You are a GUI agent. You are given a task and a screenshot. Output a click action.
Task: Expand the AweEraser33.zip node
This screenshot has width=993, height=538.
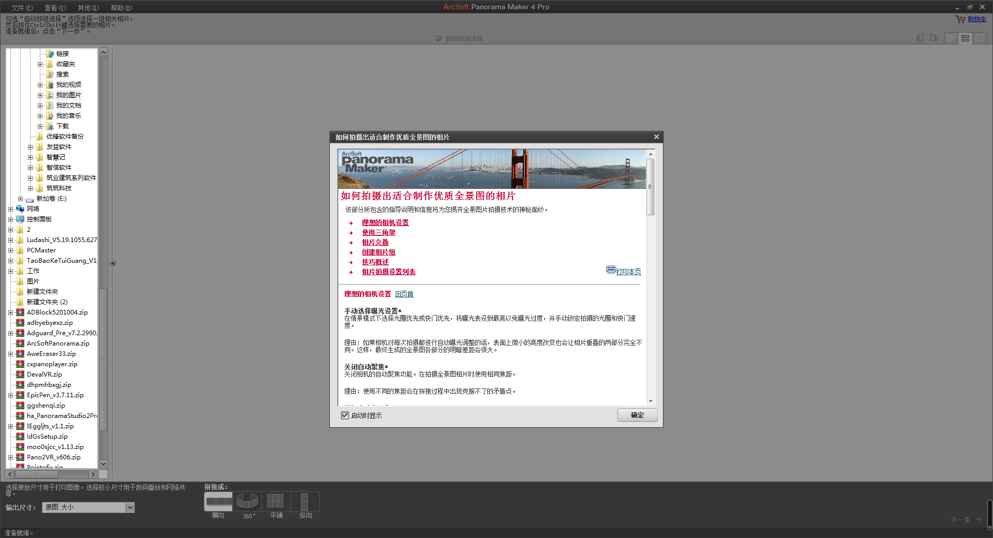pos(10,354)
